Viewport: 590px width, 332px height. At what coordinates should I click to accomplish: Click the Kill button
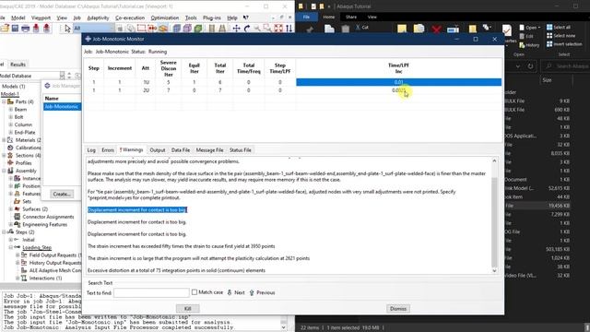pos(188,309)
